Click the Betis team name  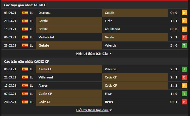109,102
